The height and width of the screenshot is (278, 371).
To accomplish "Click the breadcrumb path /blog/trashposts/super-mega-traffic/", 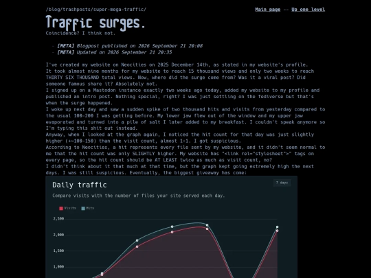I will click(96, 10).
